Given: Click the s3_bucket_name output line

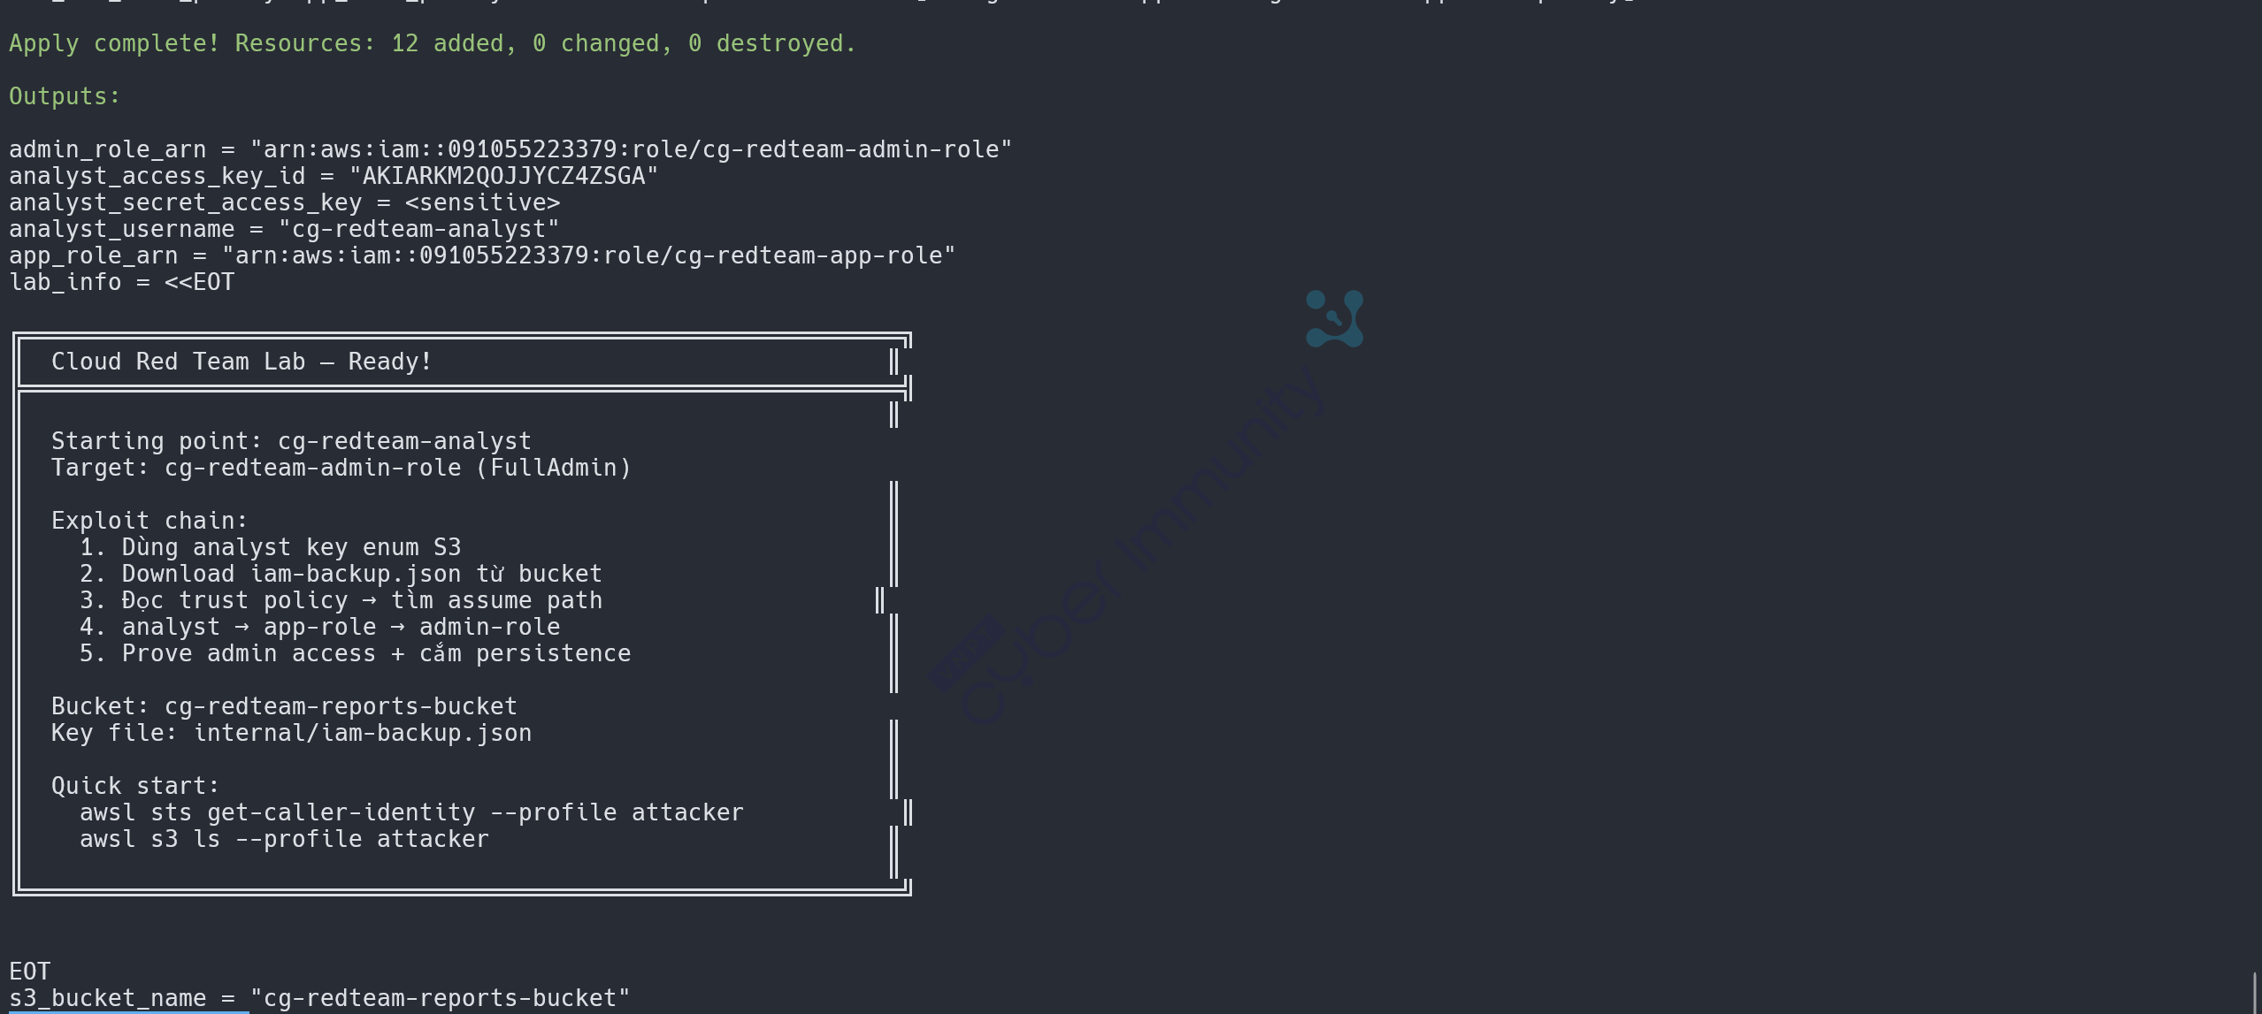Looking at the screenshot, I should (x=318, y=998).
